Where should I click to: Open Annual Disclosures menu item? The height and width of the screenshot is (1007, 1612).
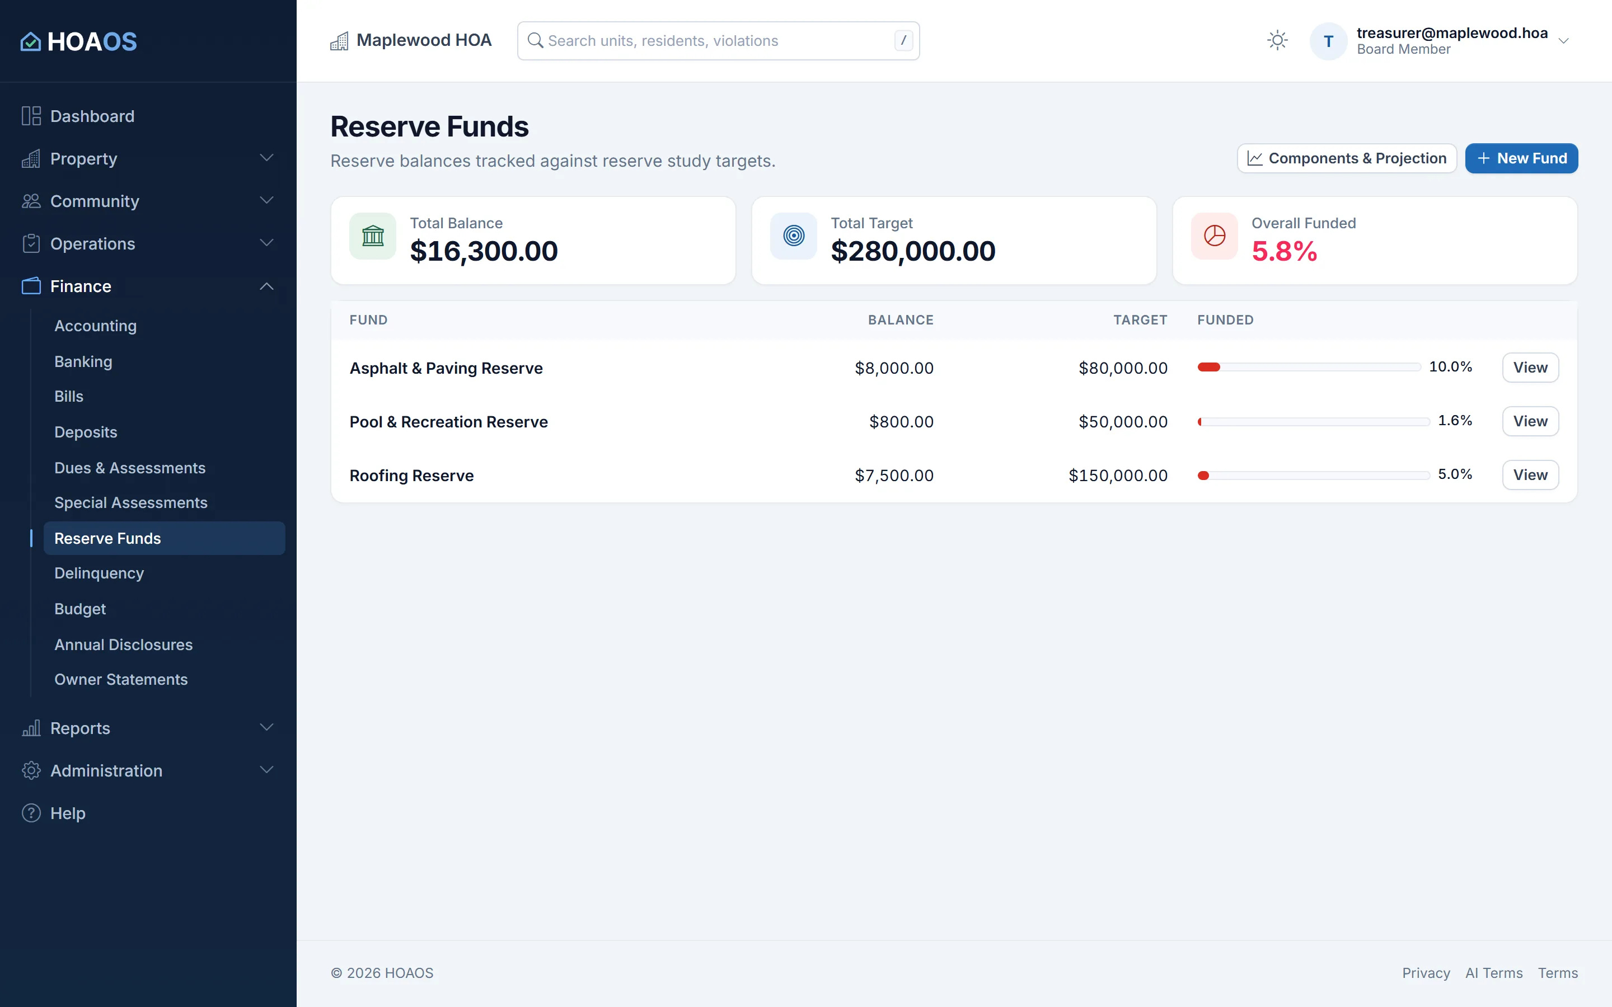(x=164, y=644)
